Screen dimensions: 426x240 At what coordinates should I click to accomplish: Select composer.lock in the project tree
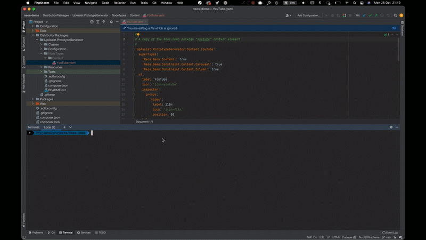(x=50, y=122)
